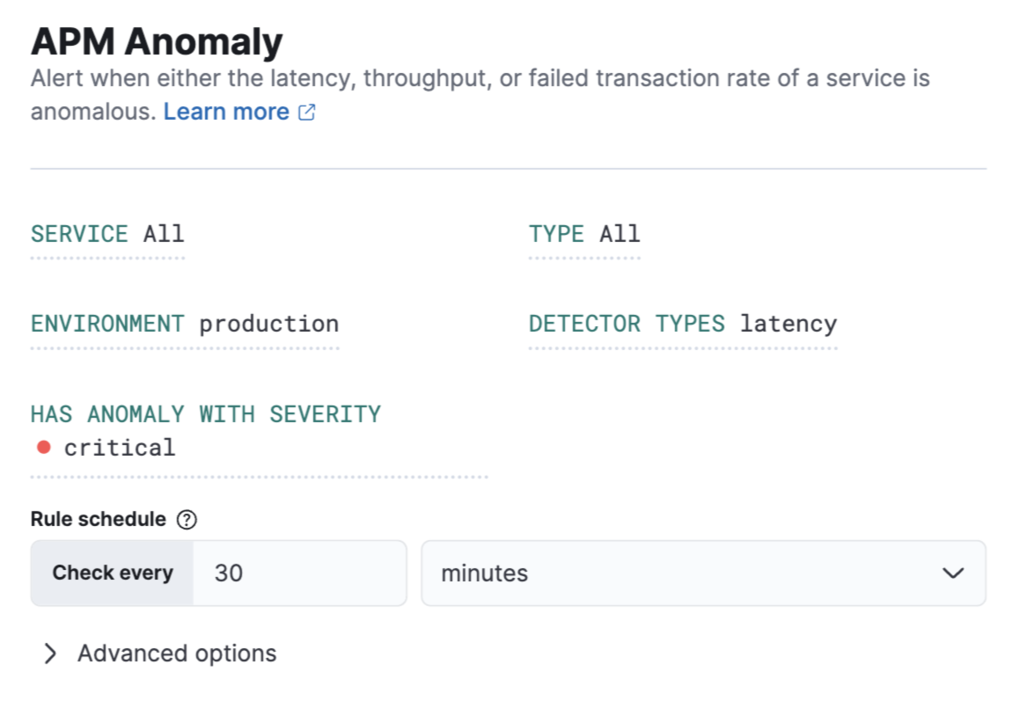Viewport: 1019px width, 723px height.
Task: Click the red critical severity dot
Action: click(x=43, y=447)
